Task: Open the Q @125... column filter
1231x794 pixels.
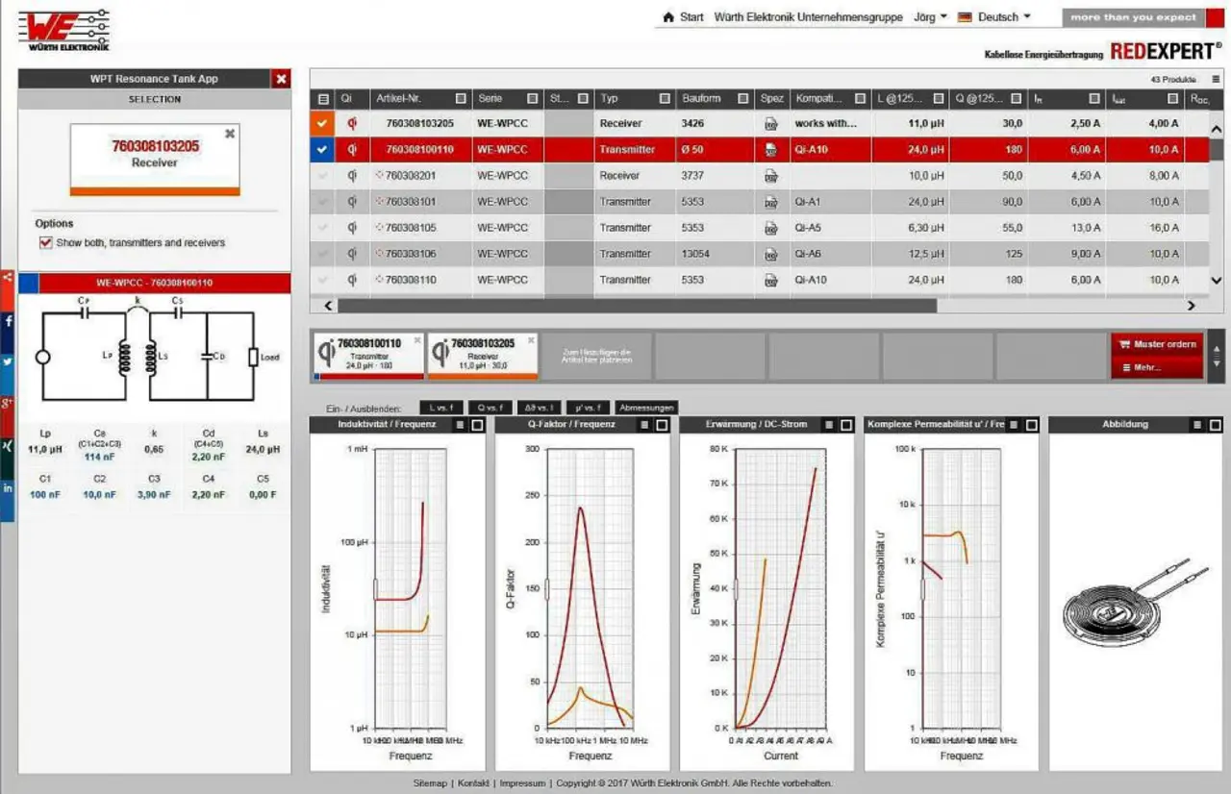Action: pos(1016,99)
